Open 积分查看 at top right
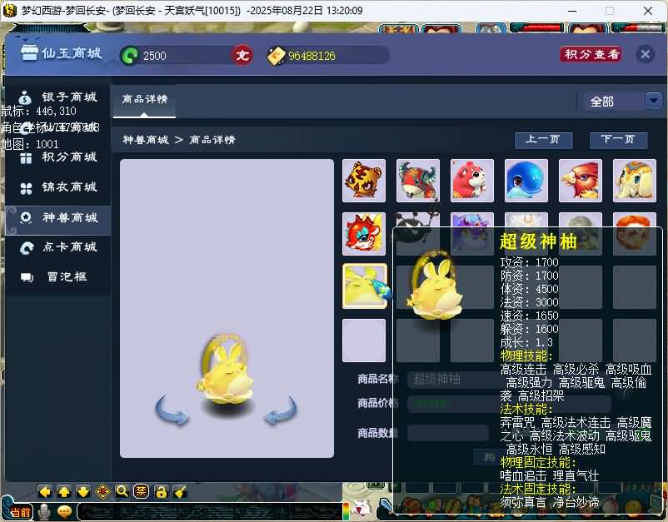The height and width of the screenshot is (522, 668). point(590,53)
